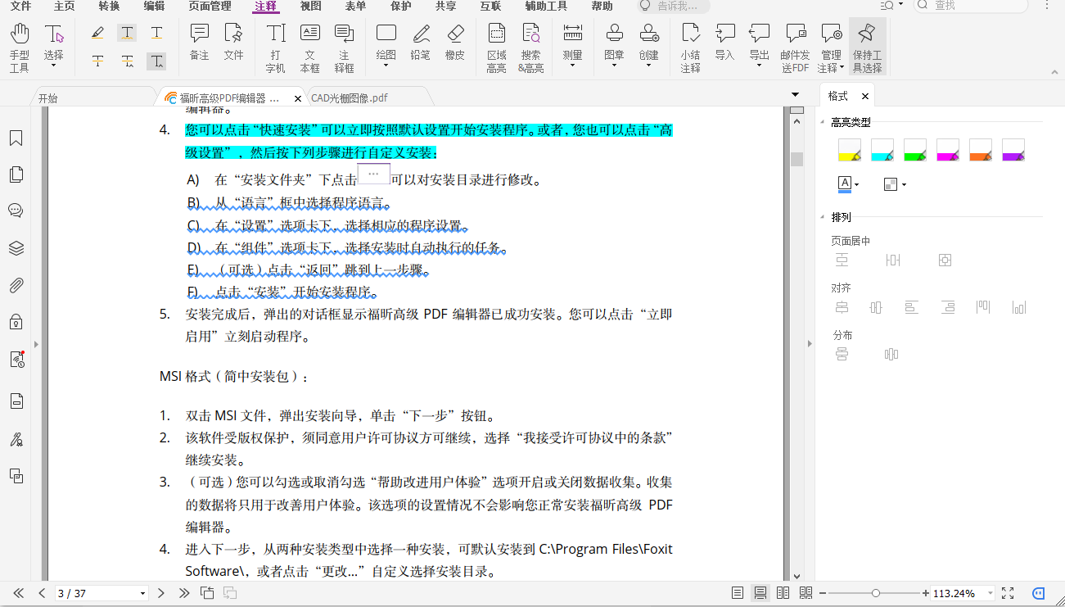The image size is (1065, 607).
Task: Switch to facing pages view mode
Action: click(783, 593)
